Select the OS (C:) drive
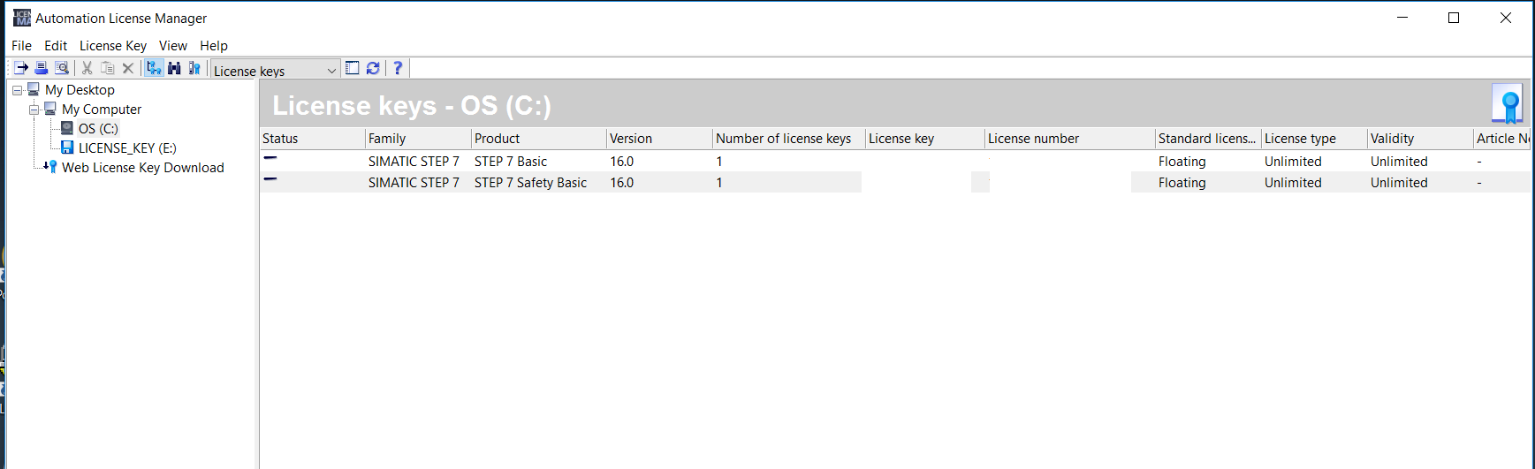The width and height of the screenshot is (1535, 469). 98,128
